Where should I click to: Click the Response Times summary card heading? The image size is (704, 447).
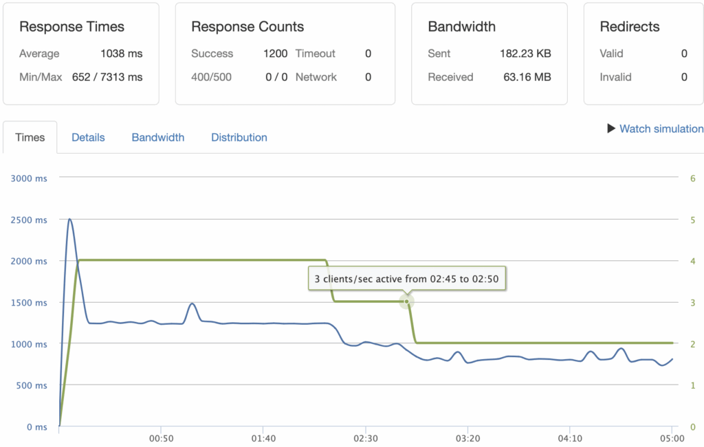71,27
